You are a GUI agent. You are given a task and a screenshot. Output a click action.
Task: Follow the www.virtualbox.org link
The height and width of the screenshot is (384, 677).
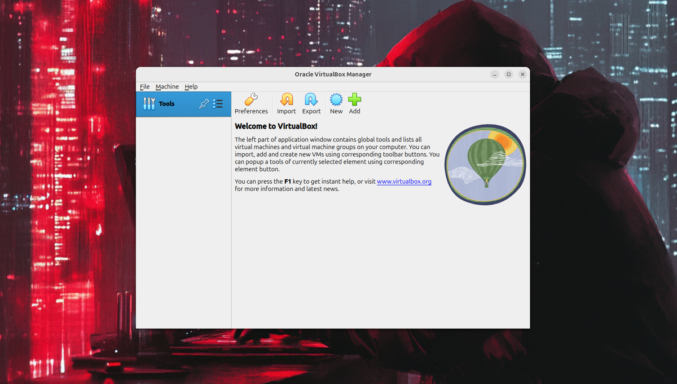click(404, 181)
